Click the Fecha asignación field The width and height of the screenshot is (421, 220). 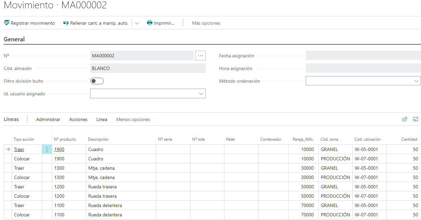pyautogui.click(x=363, y=56)
